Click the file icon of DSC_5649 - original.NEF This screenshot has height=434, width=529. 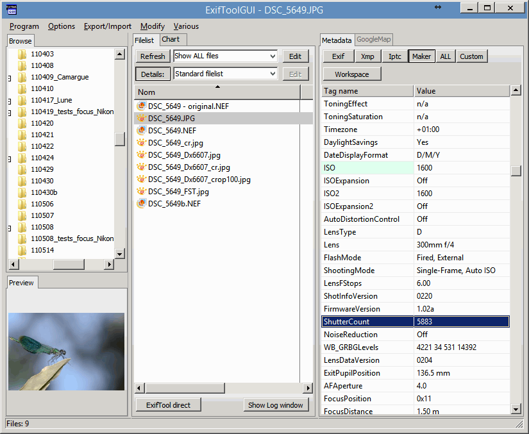tap(142, 106)
